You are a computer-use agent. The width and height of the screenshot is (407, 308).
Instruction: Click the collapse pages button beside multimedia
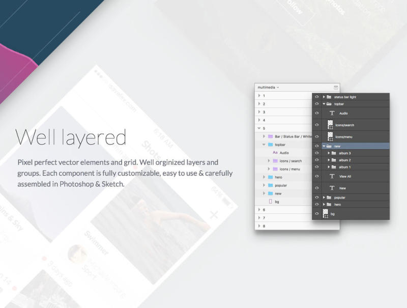[x=335, y=88]
